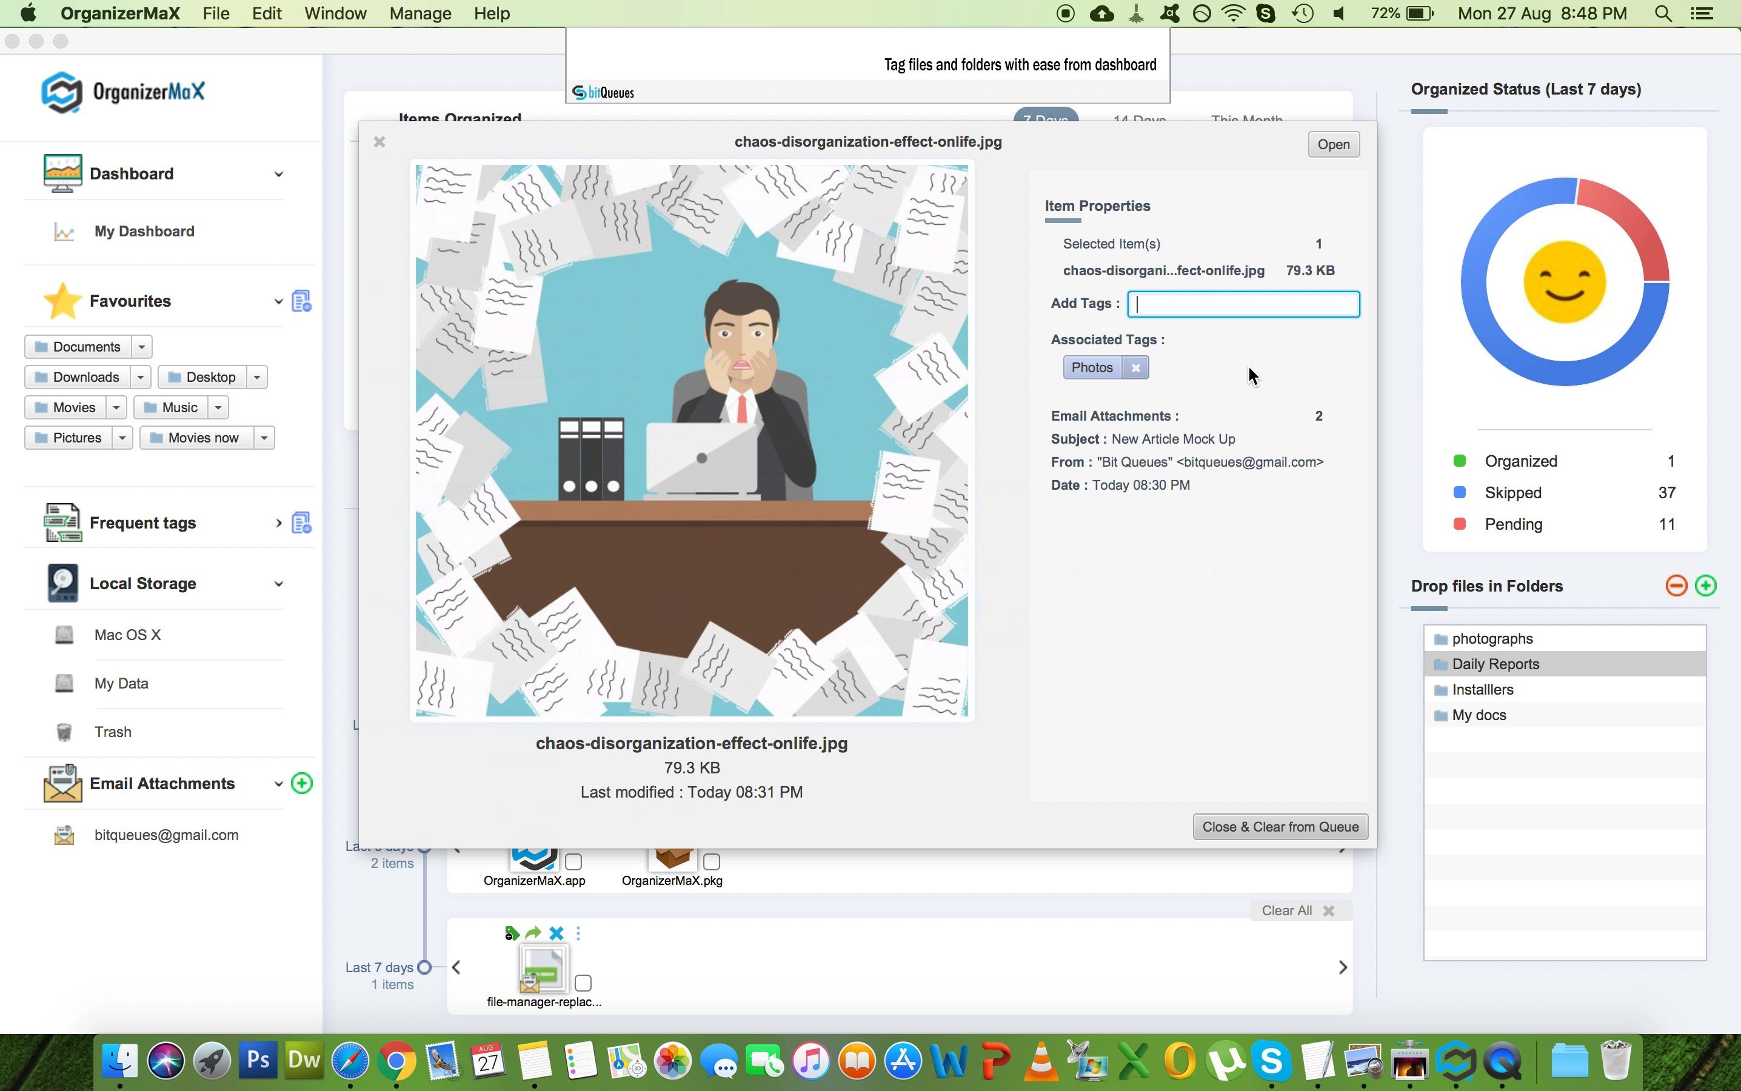Click the red Pending legend dot

click(x=1459, y=524)
